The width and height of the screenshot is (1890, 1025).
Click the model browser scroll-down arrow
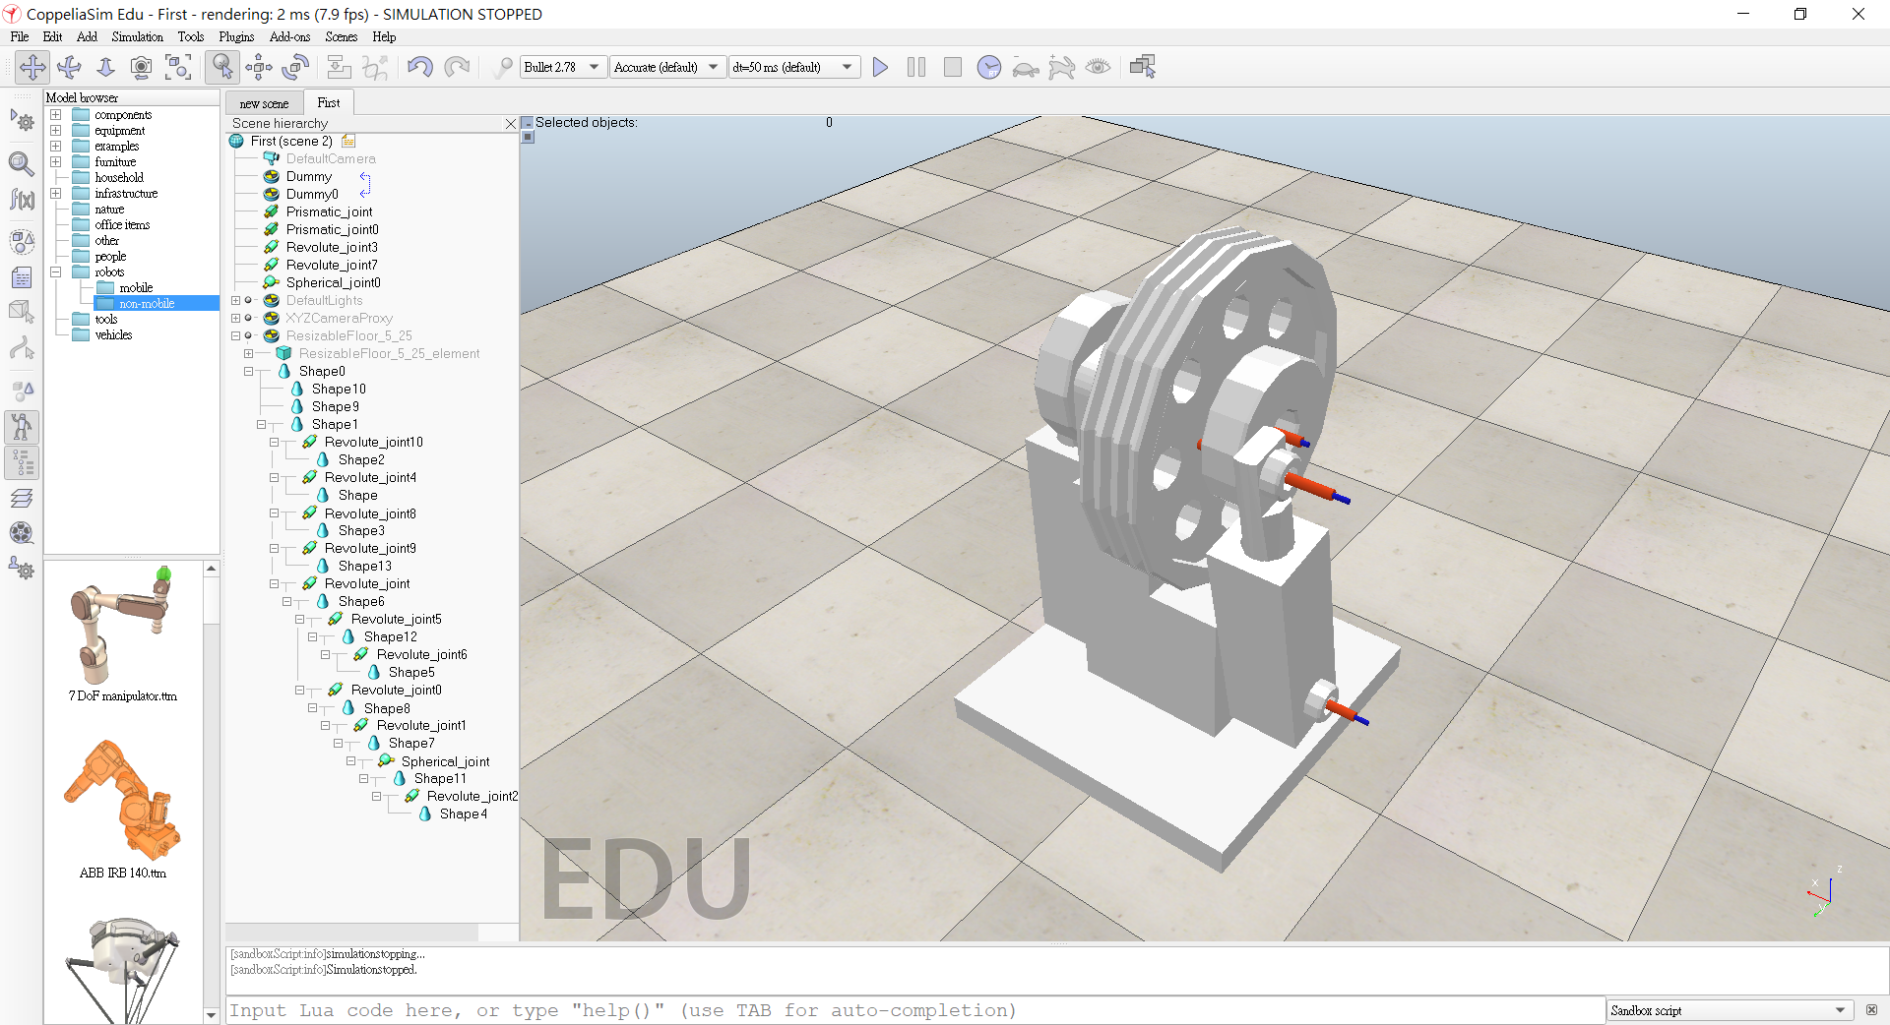pos(211,1015)
